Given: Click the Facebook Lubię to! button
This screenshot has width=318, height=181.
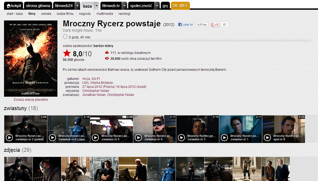Looking at the screenshot, I should pyautogui.click(x=186, y=25).
